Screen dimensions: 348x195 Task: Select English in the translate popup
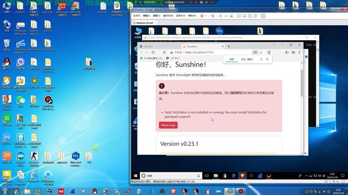click(x=231, y=59)
